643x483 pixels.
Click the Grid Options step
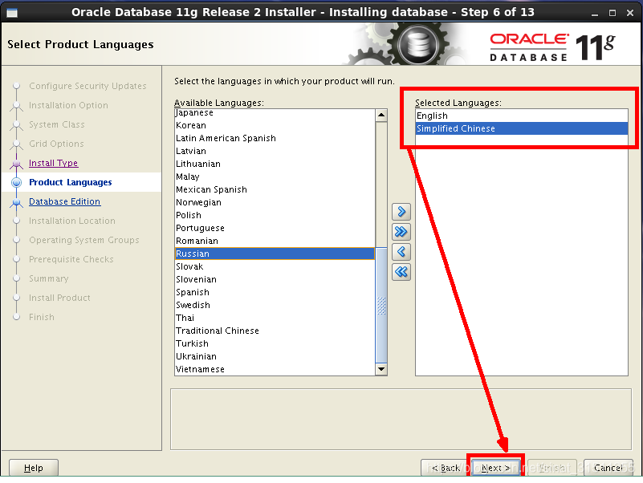pyautogui.click(x=56, y=144)
